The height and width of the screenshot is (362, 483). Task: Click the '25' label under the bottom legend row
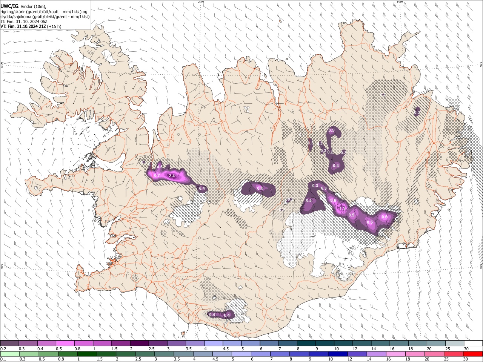point(446,359)
